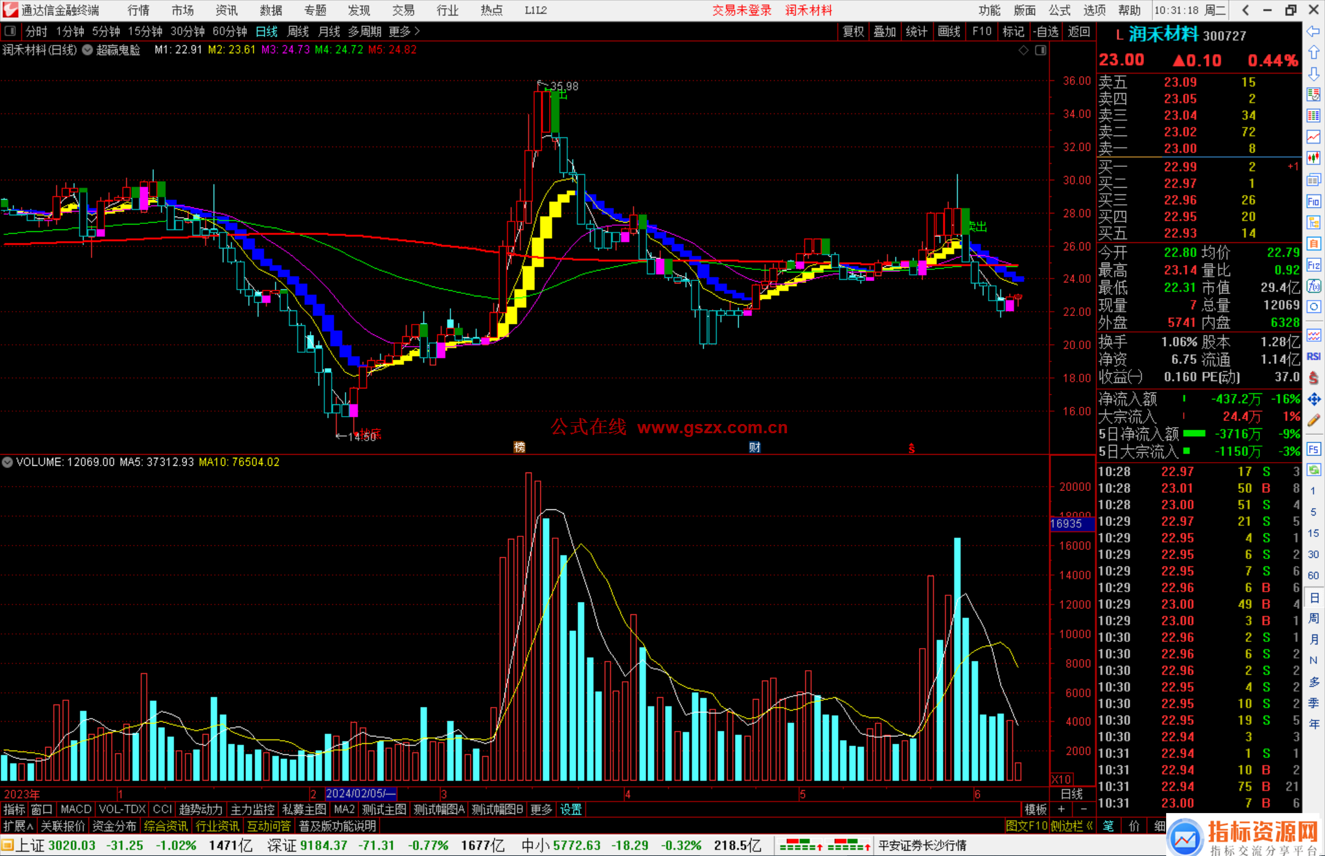The image size is (1325, 856).
Task: Click the 榜 marker below price chart
Action: click(520, 447)
